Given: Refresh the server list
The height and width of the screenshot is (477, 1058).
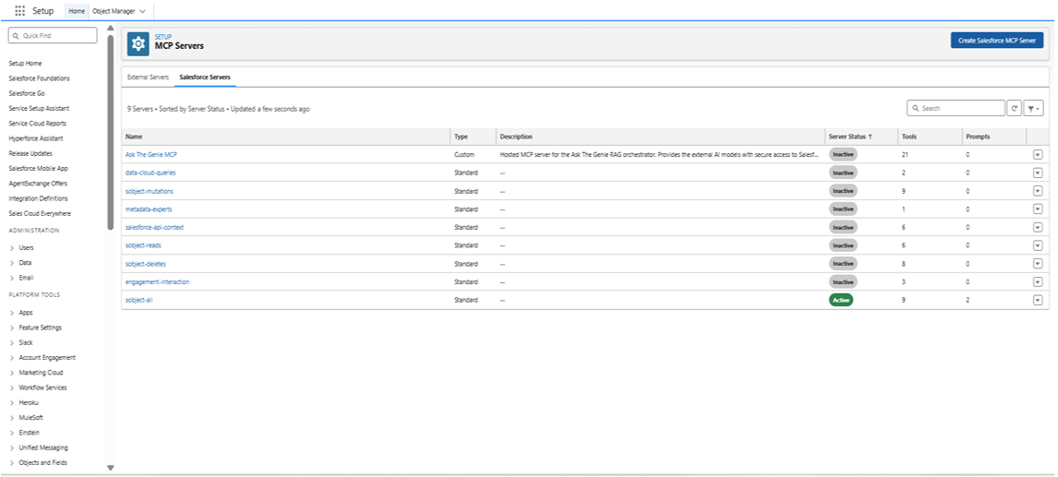Looking at the screenshot, I should click(x=1014, y=108).
